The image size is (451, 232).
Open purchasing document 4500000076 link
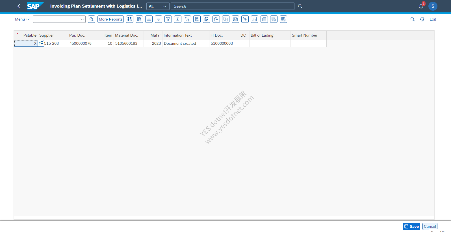(81, 43)
